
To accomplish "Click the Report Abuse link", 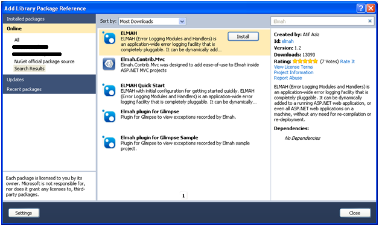I will [x=288, y=78].
